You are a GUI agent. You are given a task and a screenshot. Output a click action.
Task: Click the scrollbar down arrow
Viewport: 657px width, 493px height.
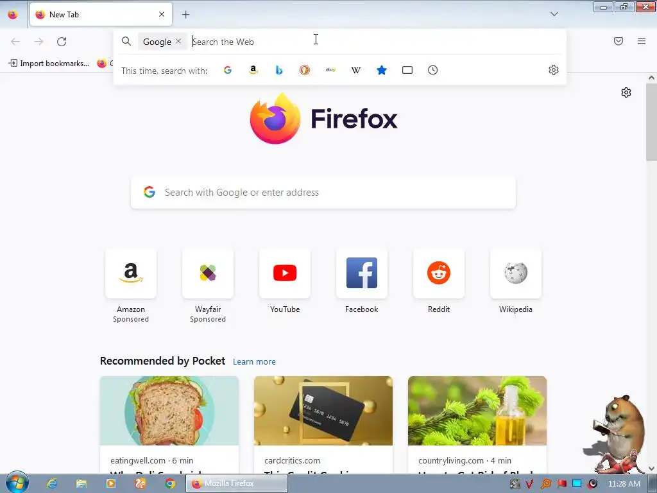651,468
